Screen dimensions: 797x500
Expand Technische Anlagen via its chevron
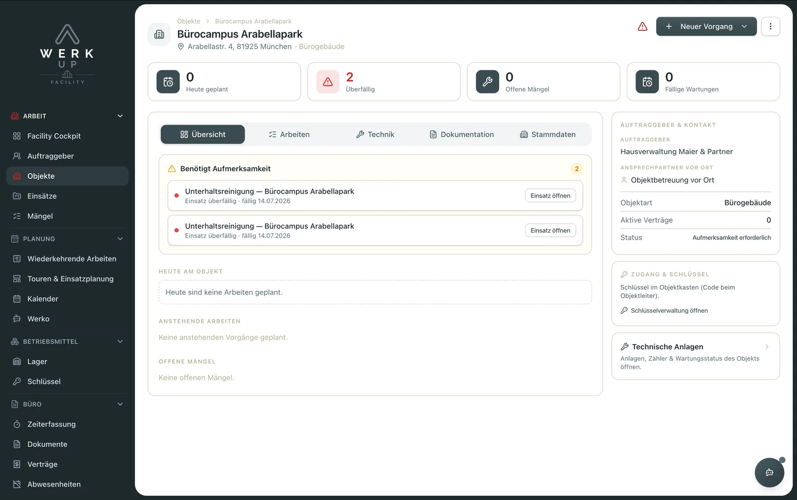click(x=767, y=347)
